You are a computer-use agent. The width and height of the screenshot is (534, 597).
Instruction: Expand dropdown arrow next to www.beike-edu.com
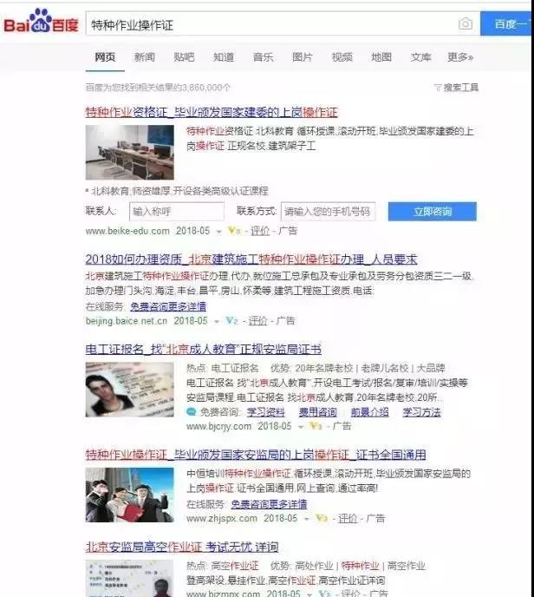[218, 232]
